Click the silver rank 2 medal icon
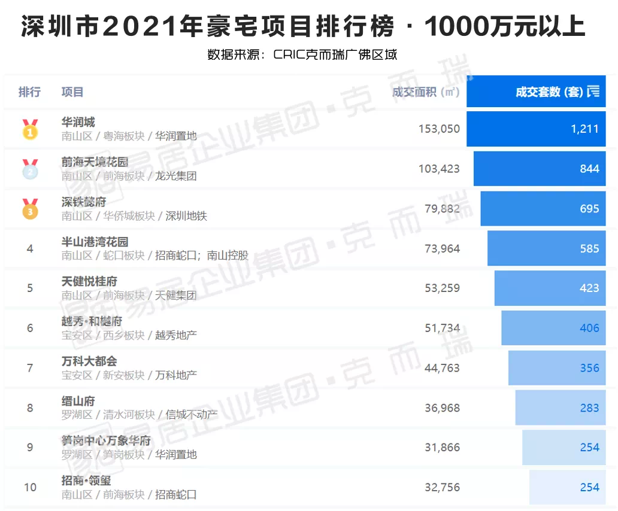 [30, 169]
